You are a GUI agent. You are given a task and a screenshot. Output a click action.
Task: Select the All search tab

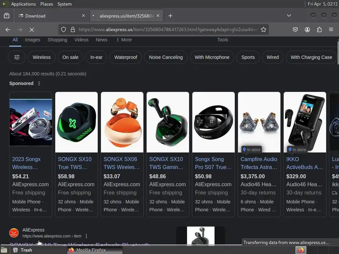click(15, 40)
